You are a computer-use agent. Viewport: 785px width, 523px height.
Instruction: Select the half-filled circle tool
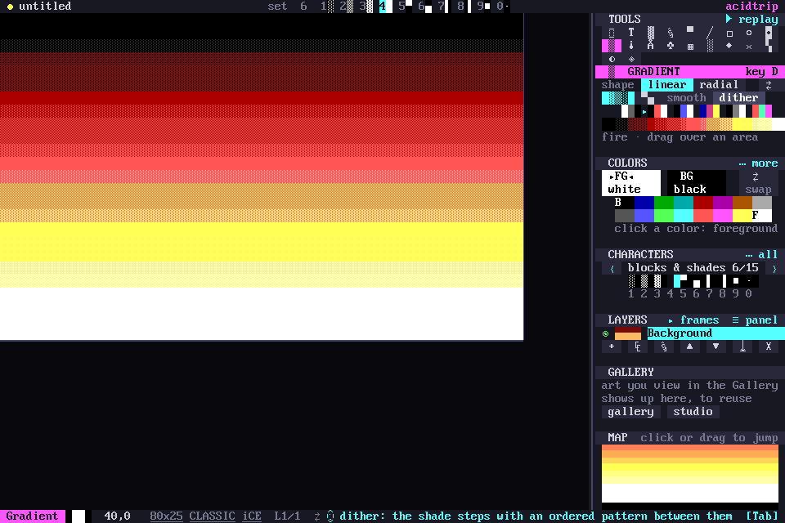click(x=612, y=59)
